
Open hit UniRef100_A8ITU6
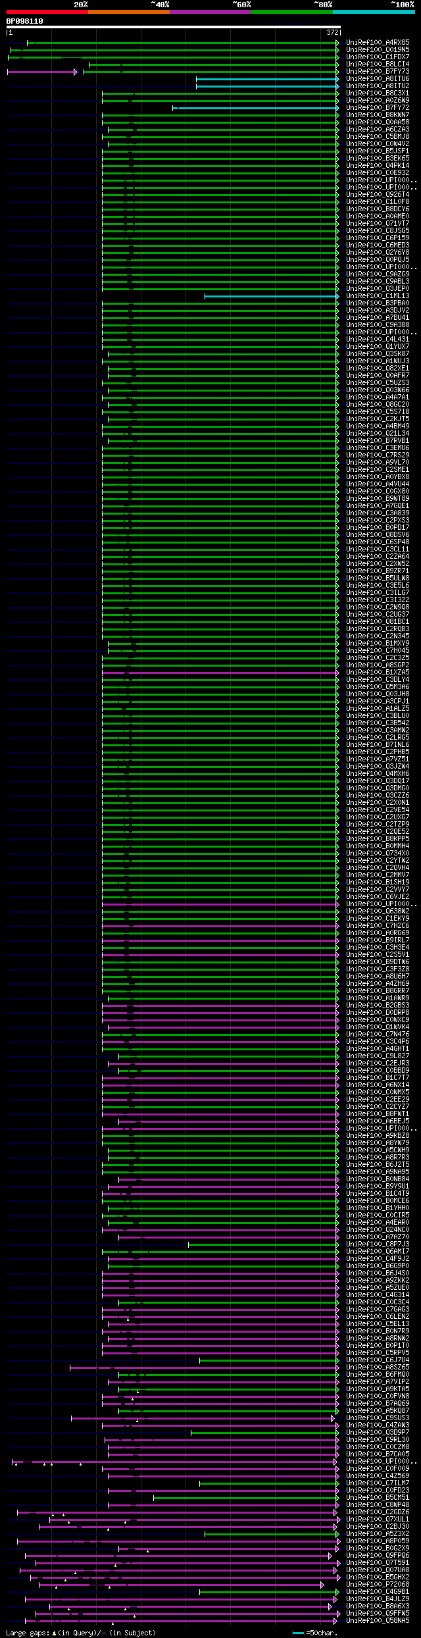(x=378, y=79)
